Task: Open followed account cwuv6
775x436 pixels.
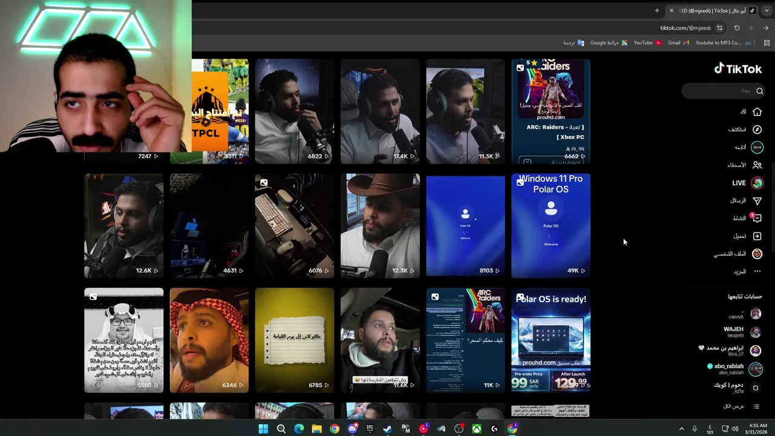Action: (745, 314)
